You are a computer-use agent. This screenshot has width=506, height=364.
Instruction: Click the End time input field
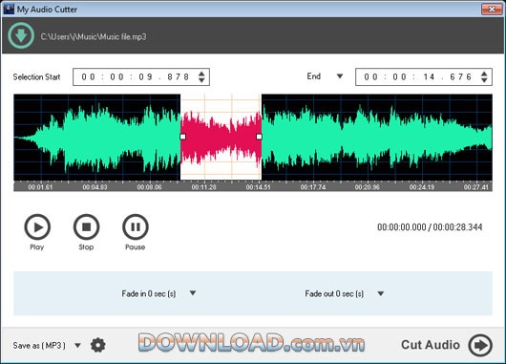click(424, 76)
